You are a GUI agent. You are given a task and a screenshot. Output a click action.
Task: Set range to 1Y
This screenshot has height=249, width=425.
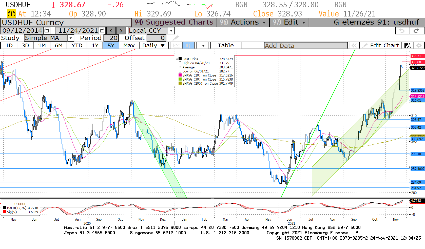(x=95, y=46)
